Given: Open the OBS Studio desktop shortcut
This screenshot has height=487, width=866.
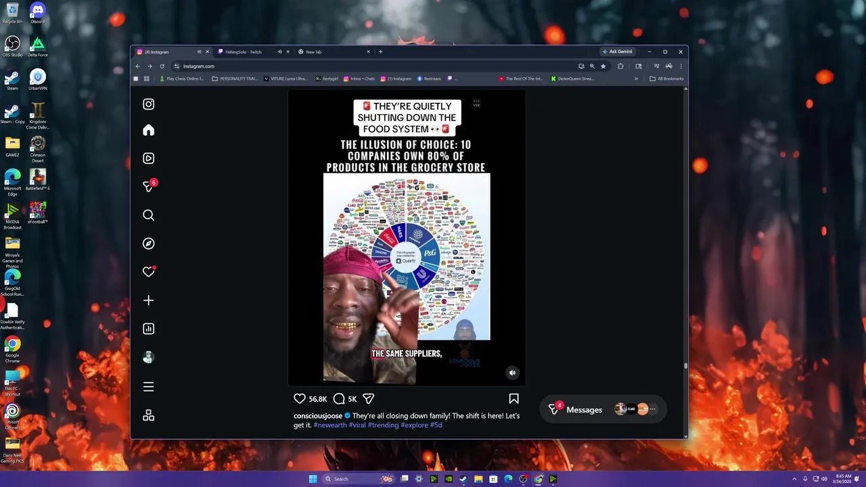Looking at the screenshot, I should (12, 47).
